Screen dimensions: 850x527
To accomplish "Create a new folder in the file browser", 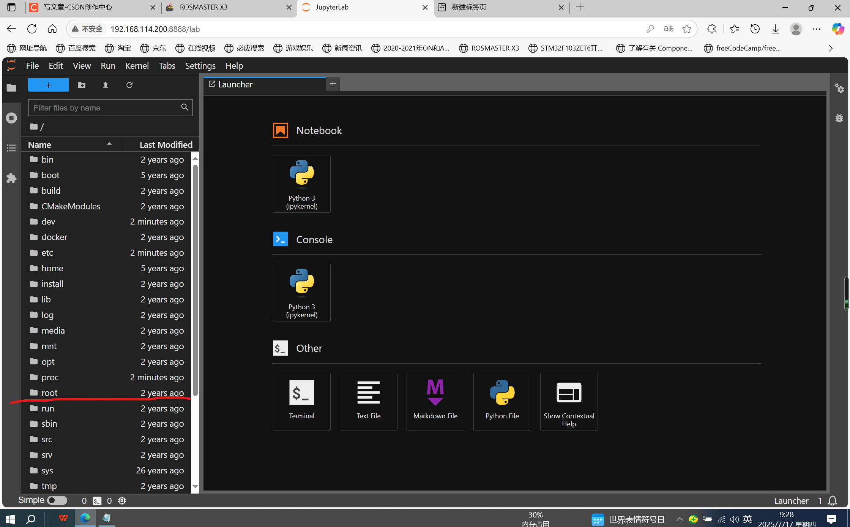I will tap(82, 85).
